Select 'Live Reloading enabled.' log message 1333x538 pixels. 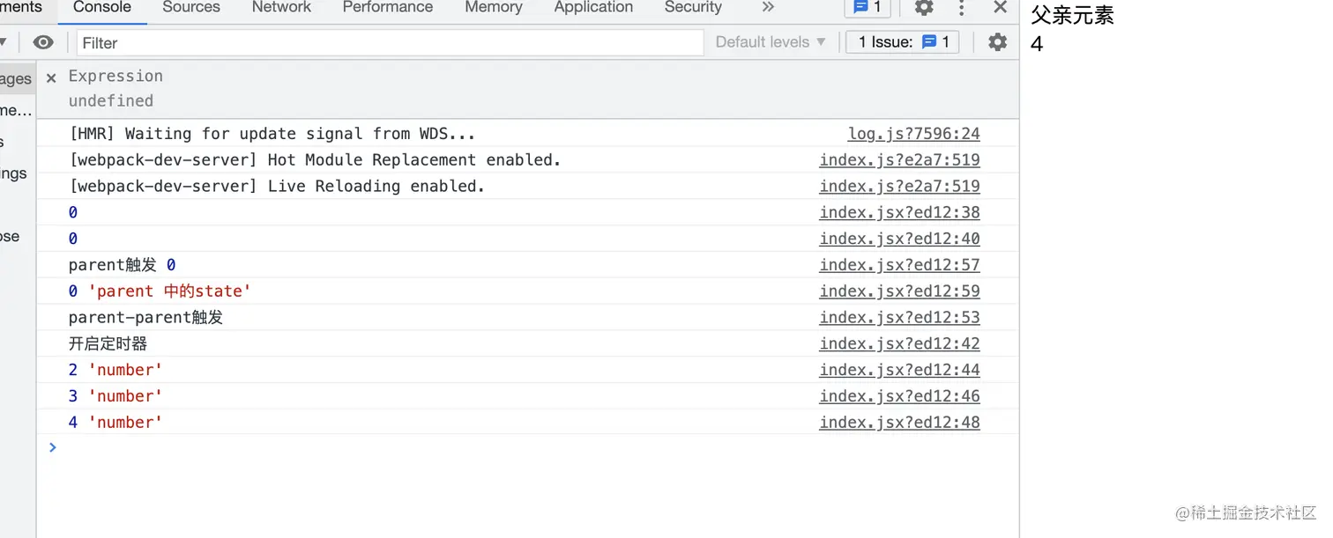[277, 187]
